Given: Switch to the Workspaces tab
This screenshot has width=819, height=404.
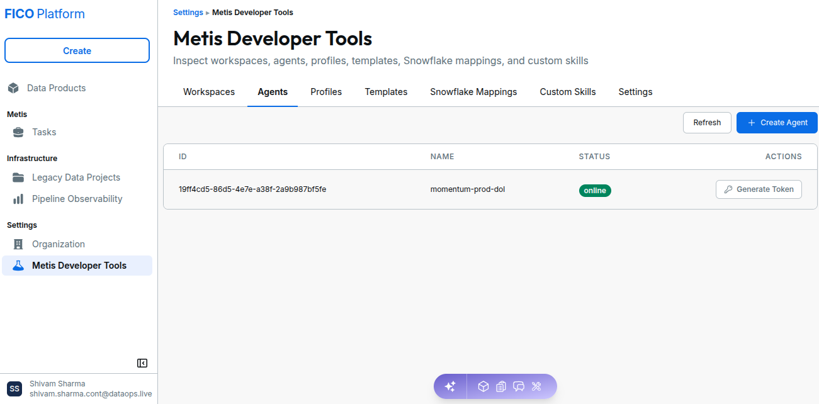Looking at the screenshot, I should pos(209,92).
